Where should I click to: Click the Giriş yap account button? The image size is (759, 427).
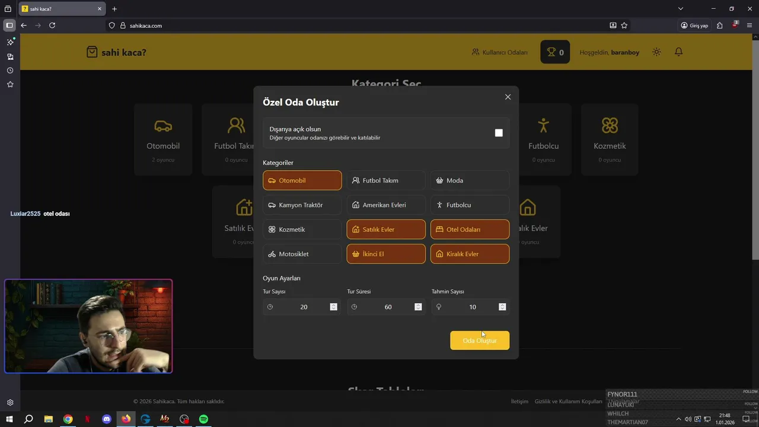(695, 26)
